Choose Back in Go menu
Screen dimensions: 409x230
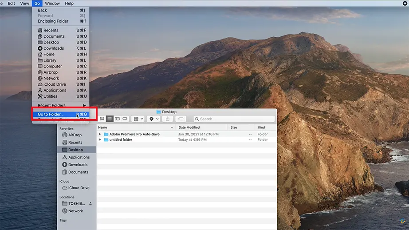coord(60,10)
